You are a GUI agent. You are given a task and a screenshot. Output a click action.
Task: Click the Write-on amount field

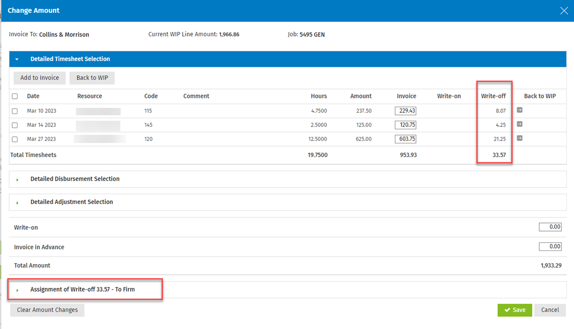tap(550, 227)
